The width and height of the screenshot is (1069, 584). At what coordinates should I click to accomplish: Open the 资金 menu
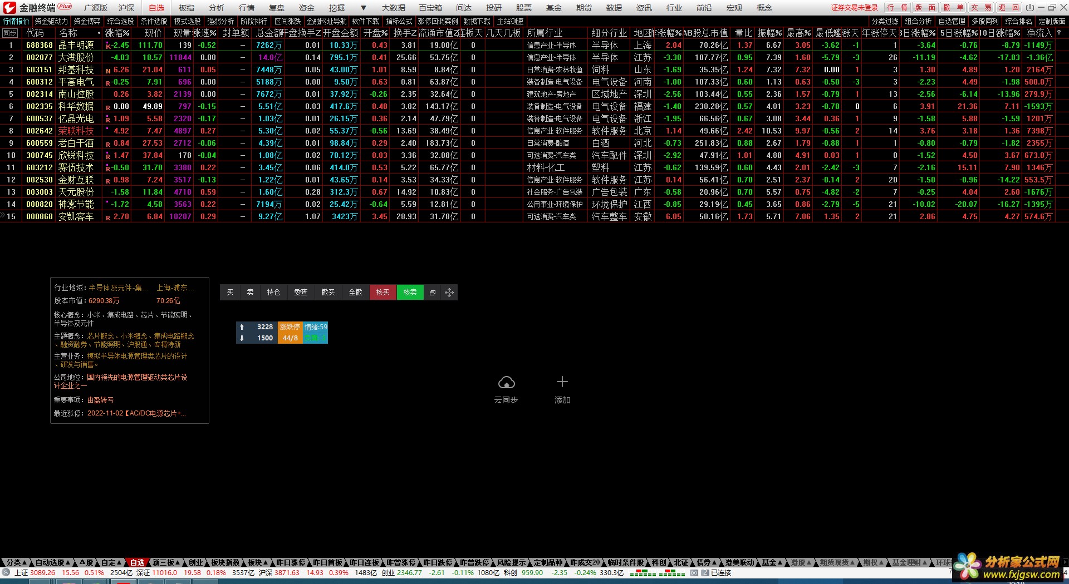(307, 8)
